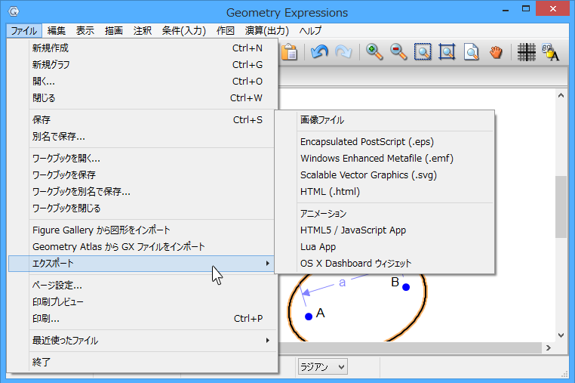This screenshot has height=383, width=575.
Task: Export as Scalable Vector Graphics (.svg)
Action: (384, 175)
